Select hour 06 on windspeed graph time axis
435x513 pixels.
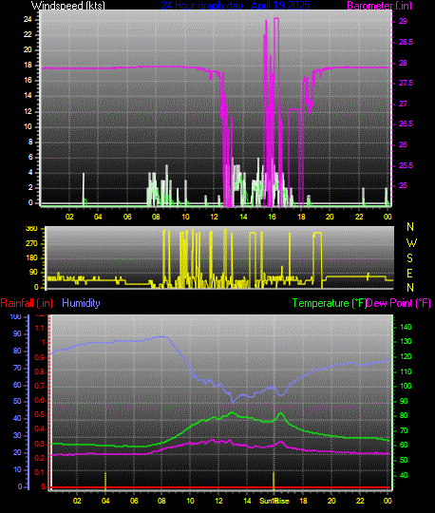pyautogui.click(x=127, y=217)
